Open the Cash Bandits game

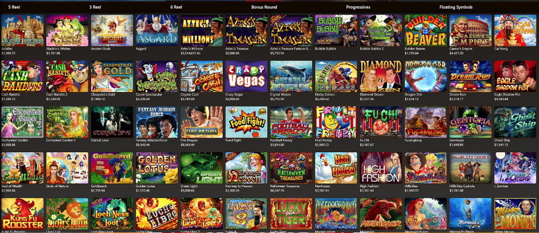(22, 76)
